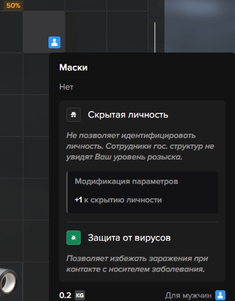Image resolution: width=235 pixels, height=301 pixels.
Task: Select the duct tape roll item
Action: pos(8,281)
